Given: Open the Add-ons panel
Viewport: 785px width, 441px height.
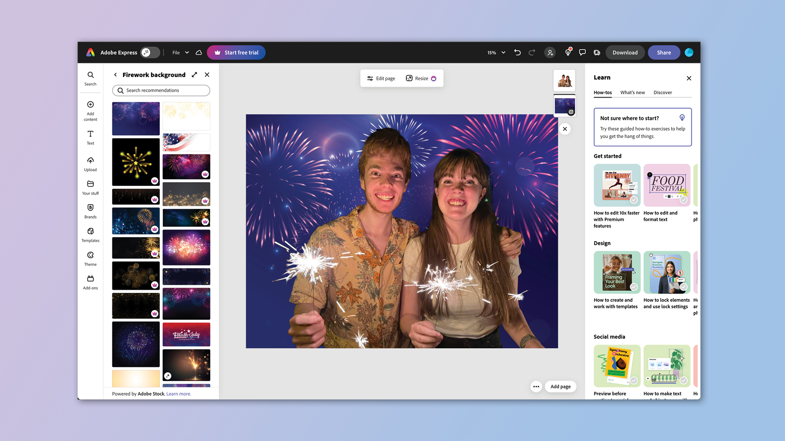Looking at the screenshot, I should point(90,281).
